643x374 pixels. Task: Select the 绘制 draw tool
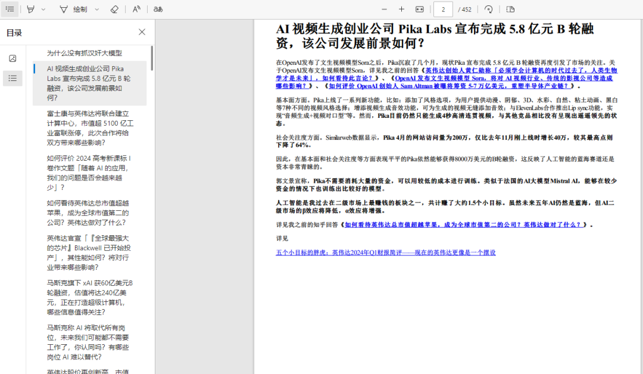tap(73, 10)
